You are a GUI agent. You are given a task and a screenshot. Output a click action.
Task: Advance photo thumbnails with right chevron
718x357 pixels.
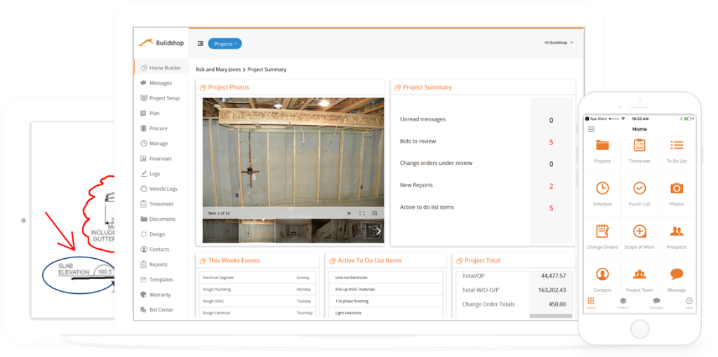click(x=378, y=231)
